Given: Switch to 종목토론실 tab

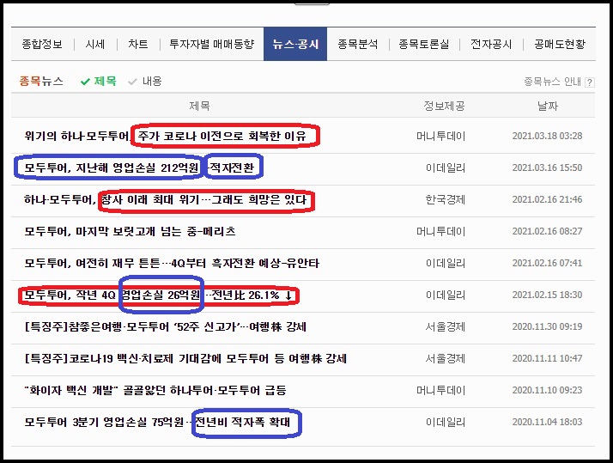Looking at the screenshot, I should (x=424, y=44).
